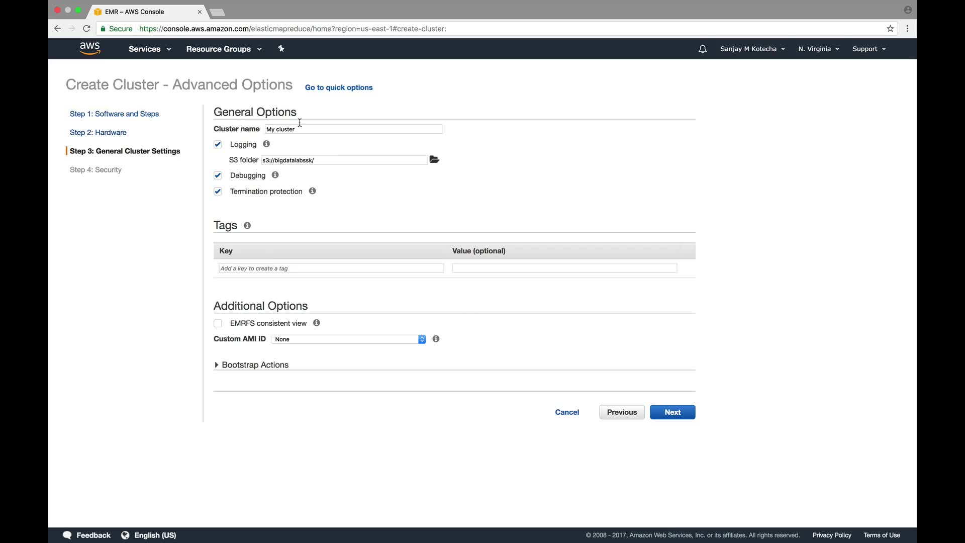Click the Custom AMI ID info icon
This screenshot has height=543, width=965.
click(x=436, y=339)
